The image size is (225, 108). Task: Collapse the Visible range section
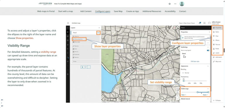tap(208, 89)
